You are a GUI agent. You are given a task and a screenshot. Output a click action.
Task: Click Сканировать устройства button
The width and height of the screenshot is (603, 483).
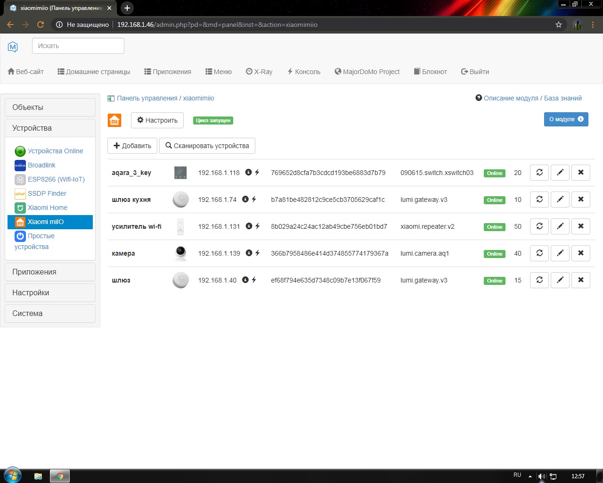[x=207, y=146]
